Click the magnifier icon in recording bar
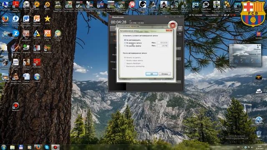Viewport: 267px width, 150px height. (x=193, y=15)
